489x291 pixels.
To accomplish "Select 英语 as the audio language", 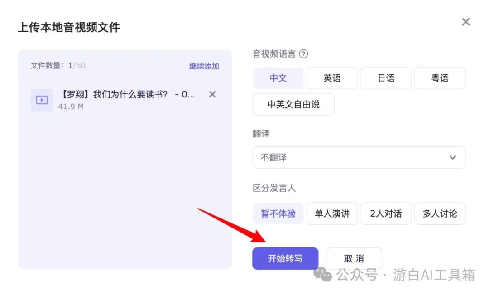I will [332, 78].
